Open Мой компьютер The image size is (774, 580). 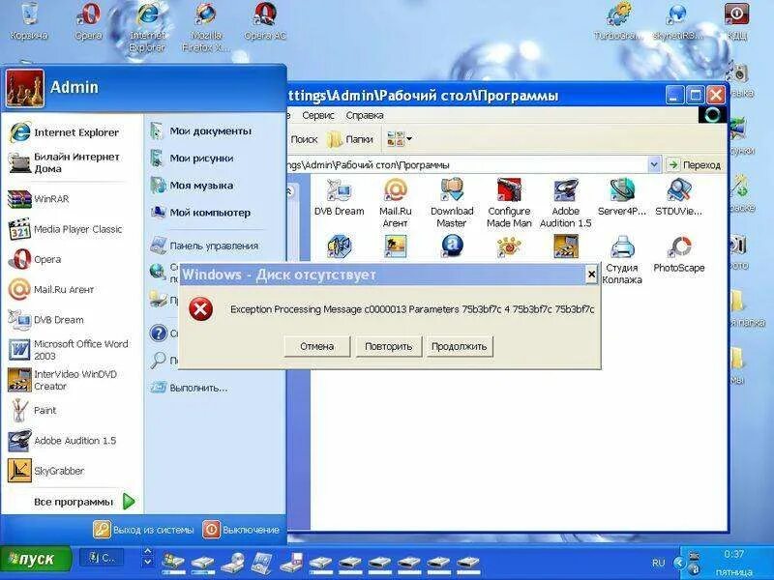200,213
